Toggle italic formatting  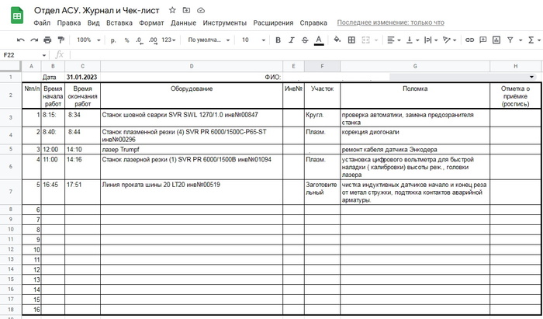tap(289, 40)
